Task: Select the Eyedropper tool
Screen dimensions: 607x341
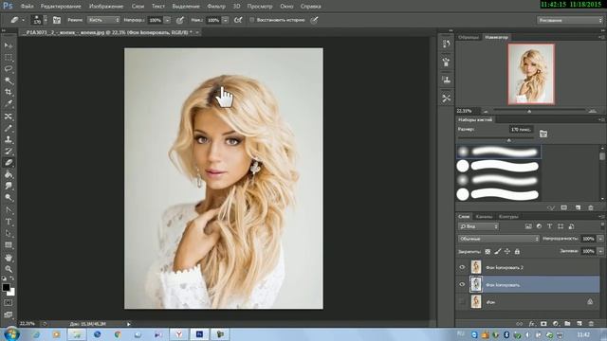Action: [9, 104]
